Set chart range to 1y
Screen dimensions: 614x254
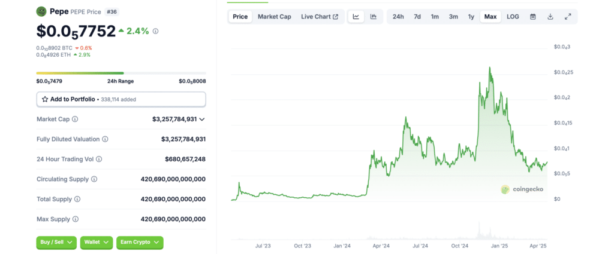471,16
